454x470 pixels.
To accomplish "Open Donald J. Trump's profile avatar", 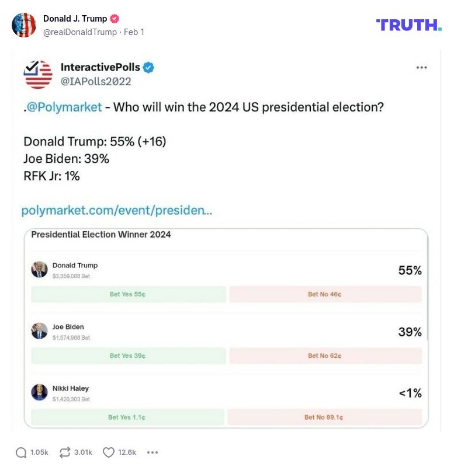I will pos(25,25).
